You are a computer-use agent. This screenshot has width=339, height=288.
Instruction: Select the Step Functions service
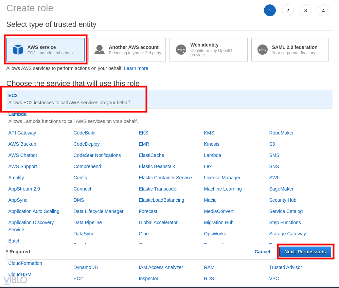pos(285,222)
